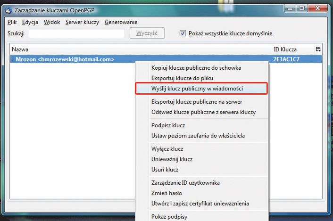Click the Wyczyść button

tap(147, 33)
